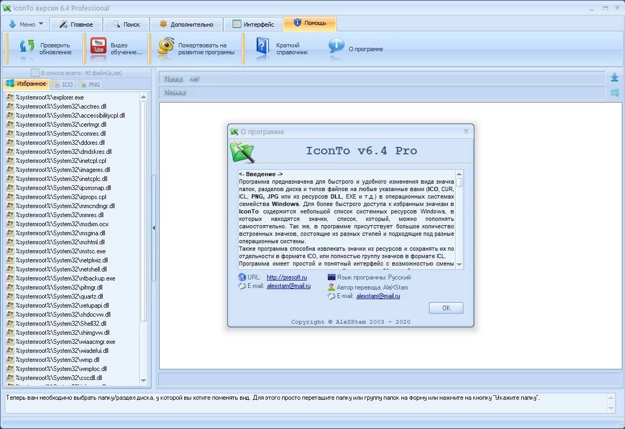
Task: Click Проверить обновление icon
Action: [27, 47]
